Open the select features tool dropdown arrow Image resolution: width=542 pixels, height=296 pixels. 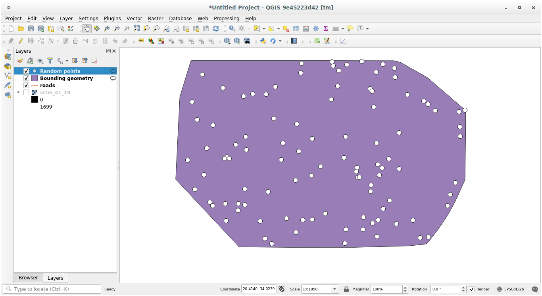[264, 29]
